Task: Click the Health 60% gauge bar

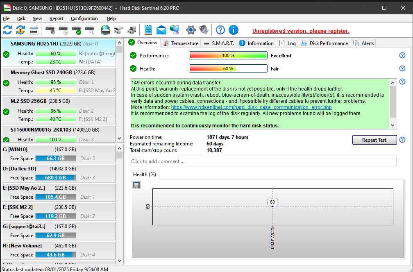Action: tap(228, 68)
